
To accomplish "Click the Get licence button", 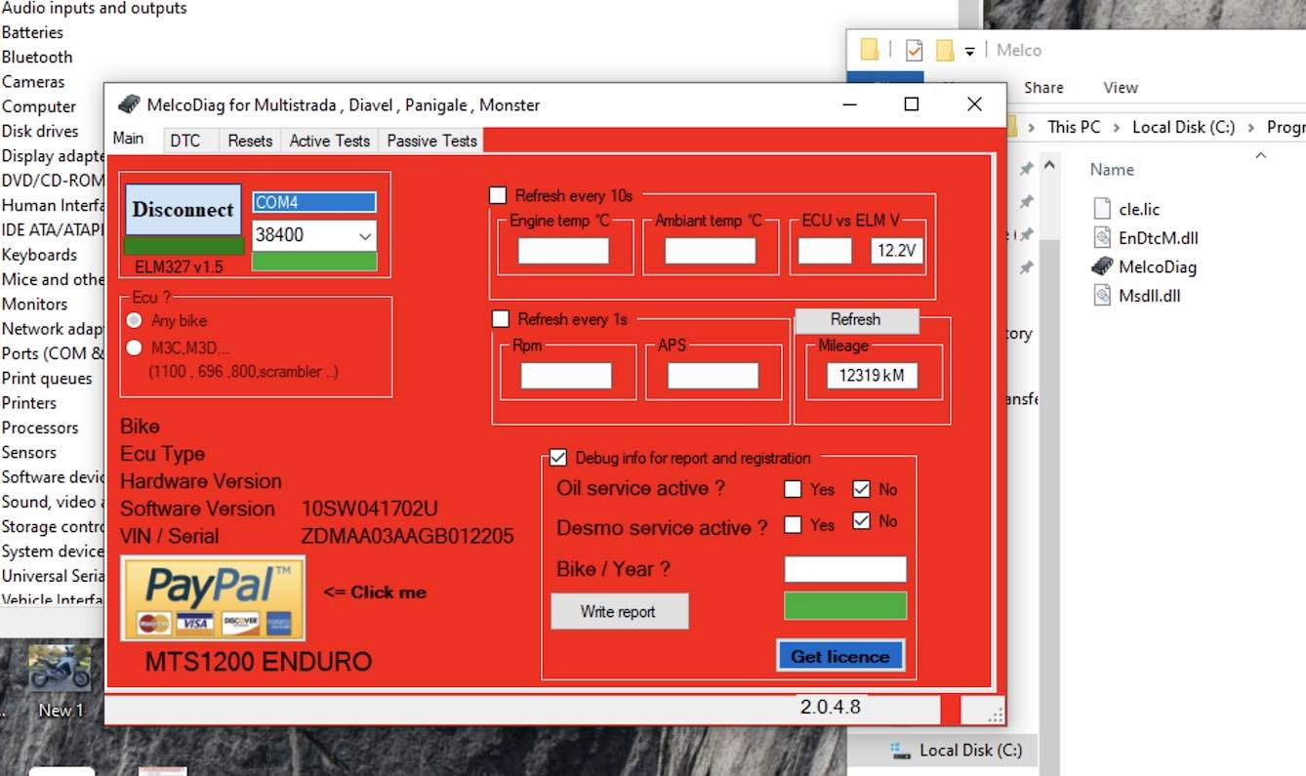I will pyautogui.click(x=840, y=656).
